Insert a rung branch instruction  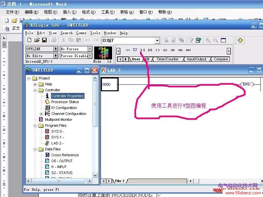135,50
